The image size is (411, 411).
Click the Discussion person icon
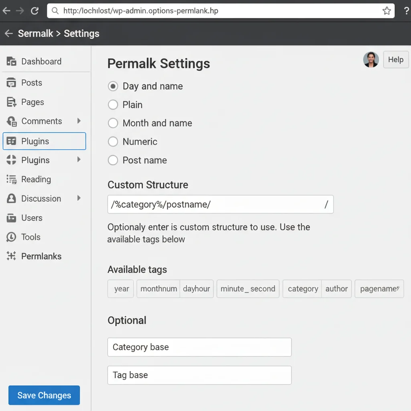click(11, 198)
